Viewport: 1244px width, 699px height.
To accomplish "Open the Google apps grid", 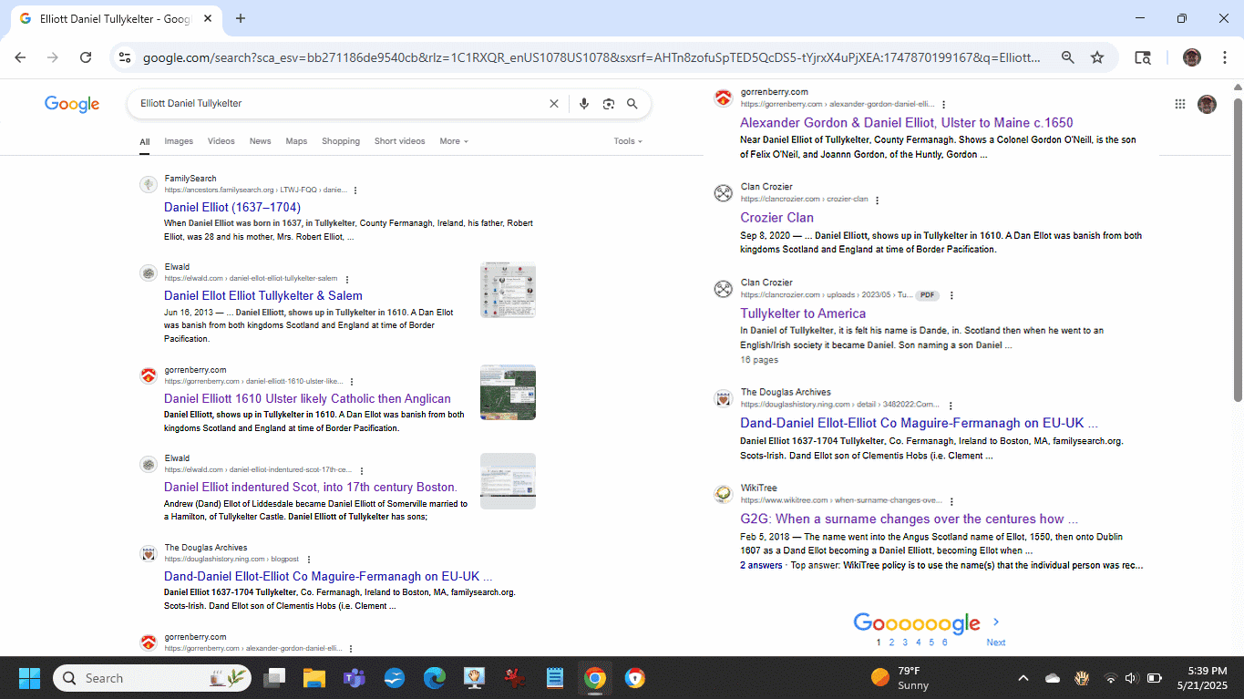I will coord(1180,104).
